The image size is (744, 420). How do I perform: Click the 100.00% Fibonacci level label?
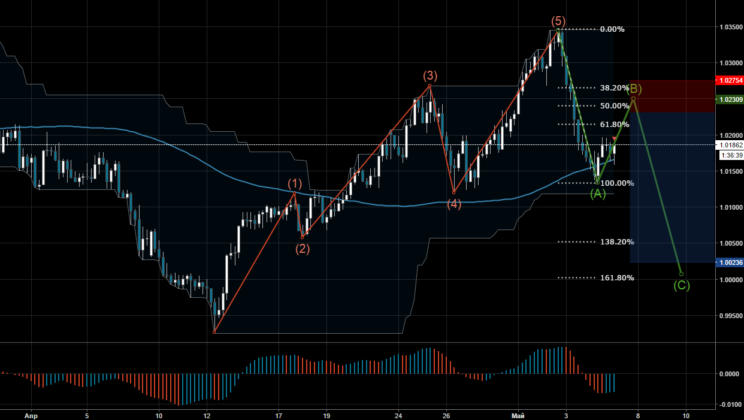click(x=616, y=183)
